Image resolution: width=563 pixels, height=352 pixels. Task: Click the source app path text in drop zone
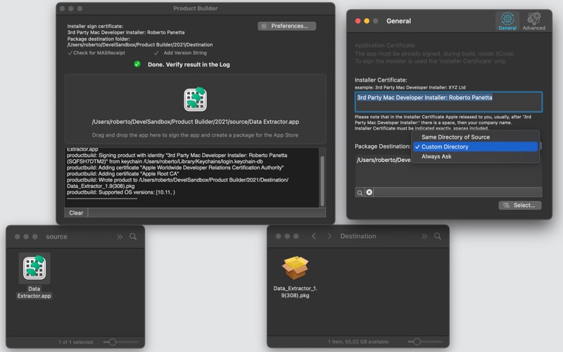click(196, 122)
